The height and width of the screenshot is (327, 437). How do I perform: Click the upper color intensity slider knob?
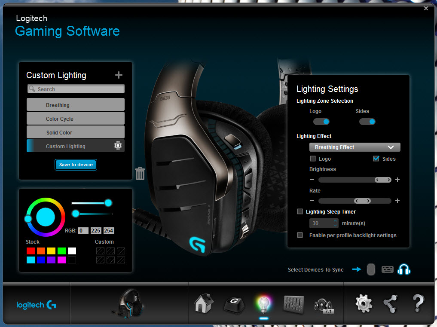108,203
